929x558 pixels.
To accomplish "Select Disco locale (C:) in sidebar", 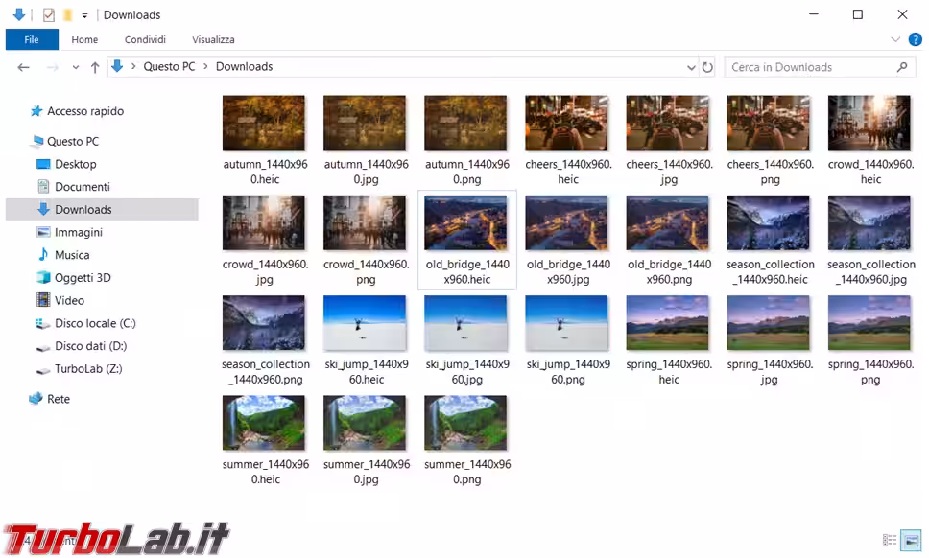I will (x=95, y=323).
